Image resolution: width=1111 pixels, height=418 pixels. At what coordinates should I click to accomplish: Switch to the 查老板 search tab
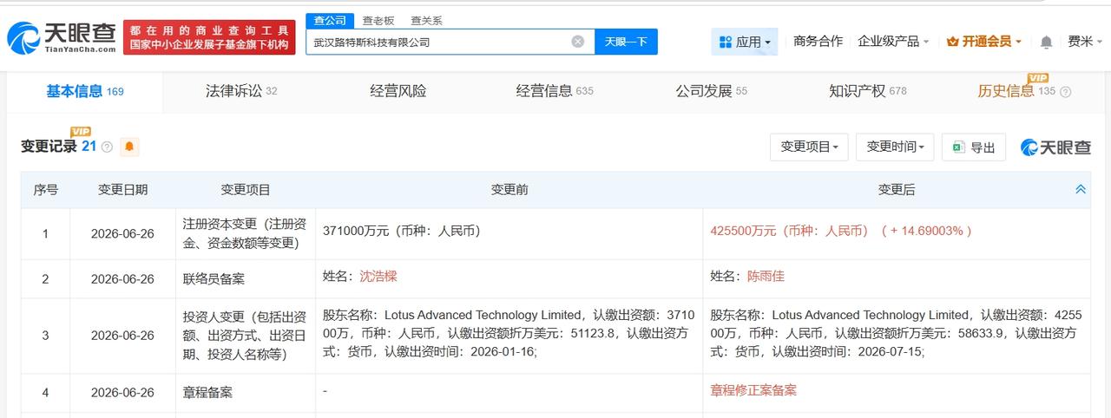(378, 21)
